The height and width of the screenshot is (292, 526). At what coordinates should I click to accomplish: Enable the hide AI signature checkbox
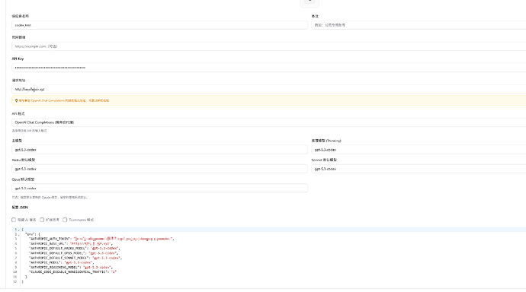point(14,220)
